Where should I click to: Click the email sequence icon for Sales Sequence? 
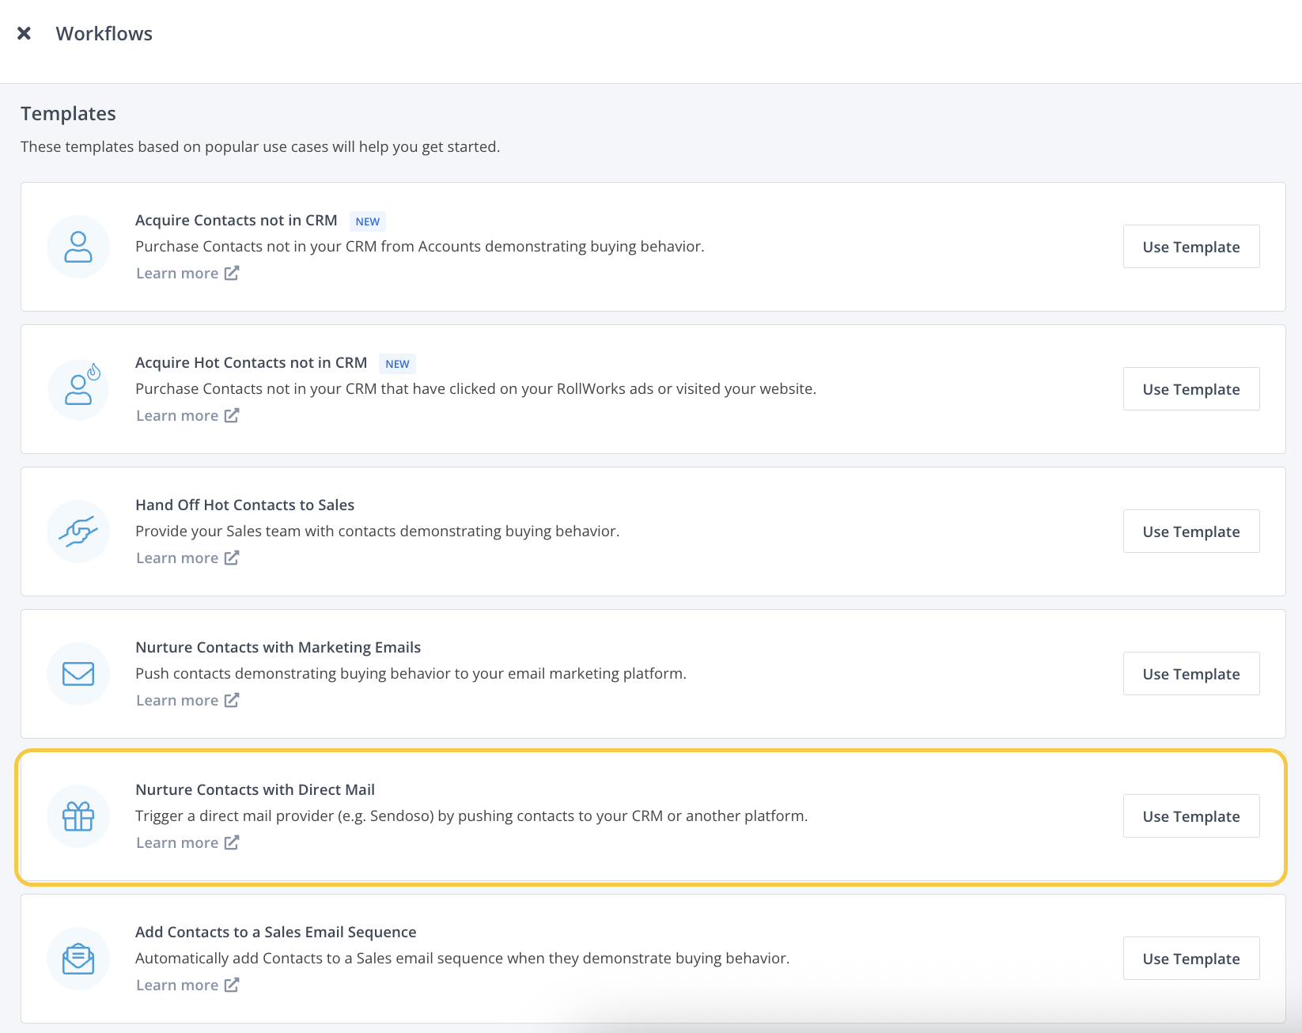click(x=78, y=959)
